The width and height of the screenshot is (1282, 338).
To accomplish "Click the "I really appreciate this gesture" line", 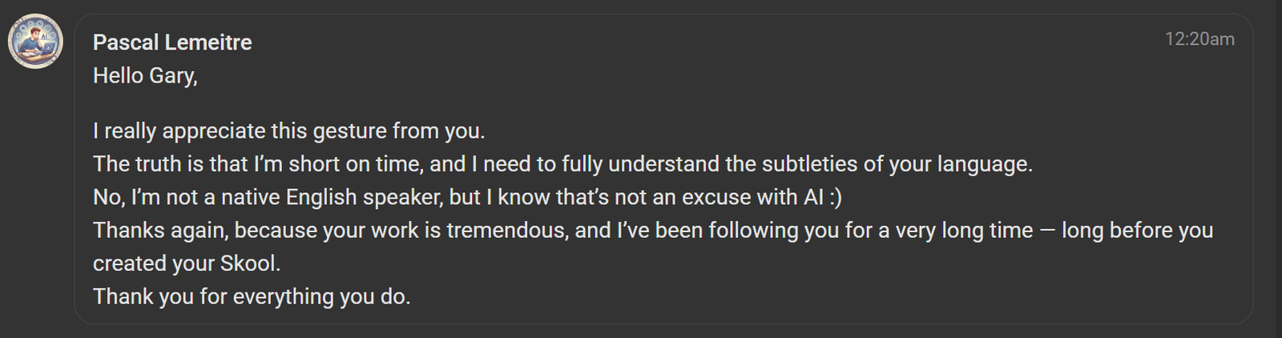I will coord(288,131).
